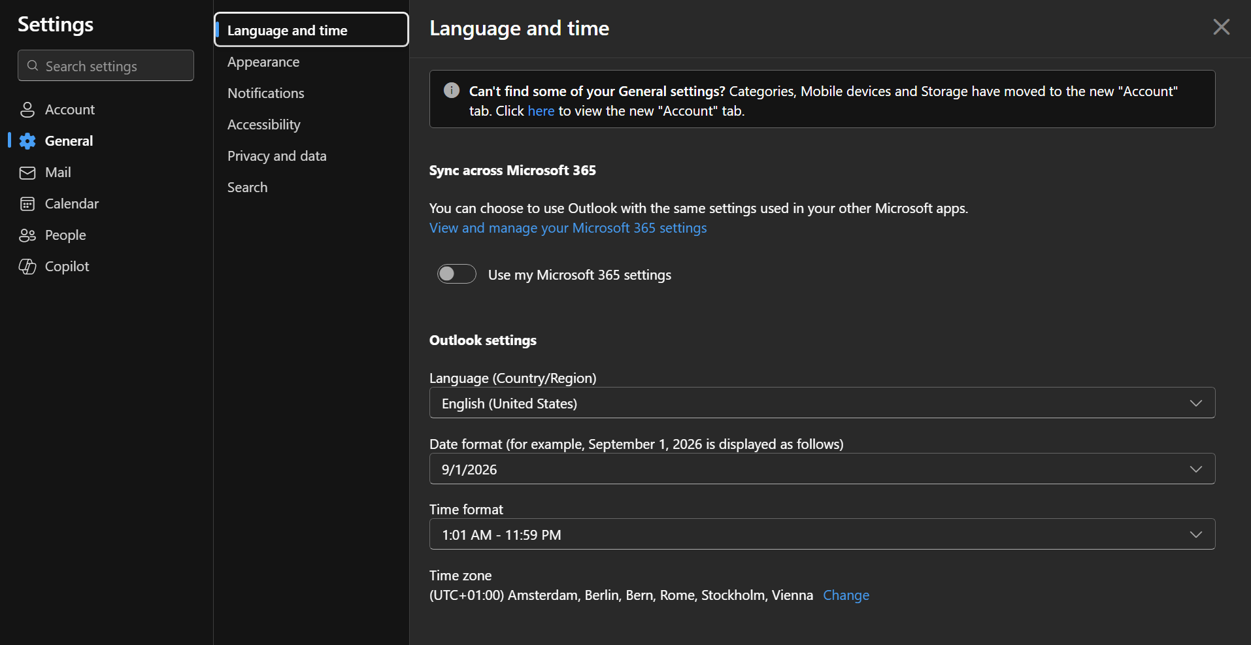
Task: Click the search magnifier icon
Action: click(x=33, y=66)
